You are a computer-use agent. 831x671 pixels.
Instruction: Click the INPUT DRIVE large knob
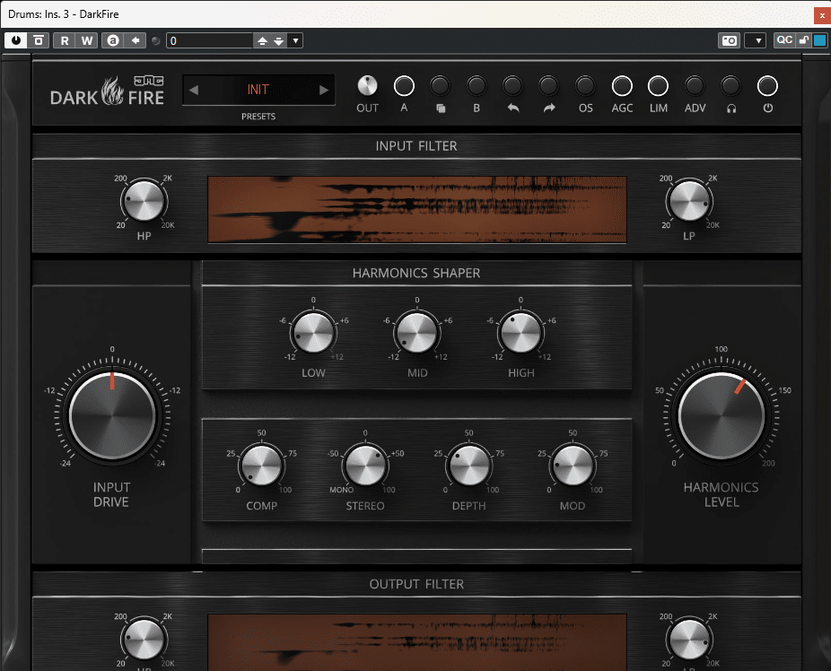tap(112, 415)
